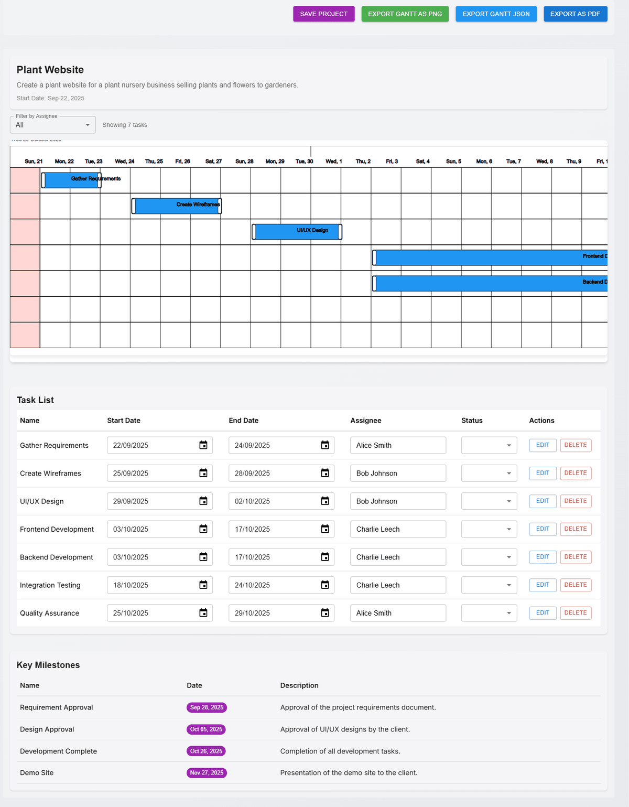Export the Gantt chart as PNG
629x807 pixels.
[x=405, y=14]
